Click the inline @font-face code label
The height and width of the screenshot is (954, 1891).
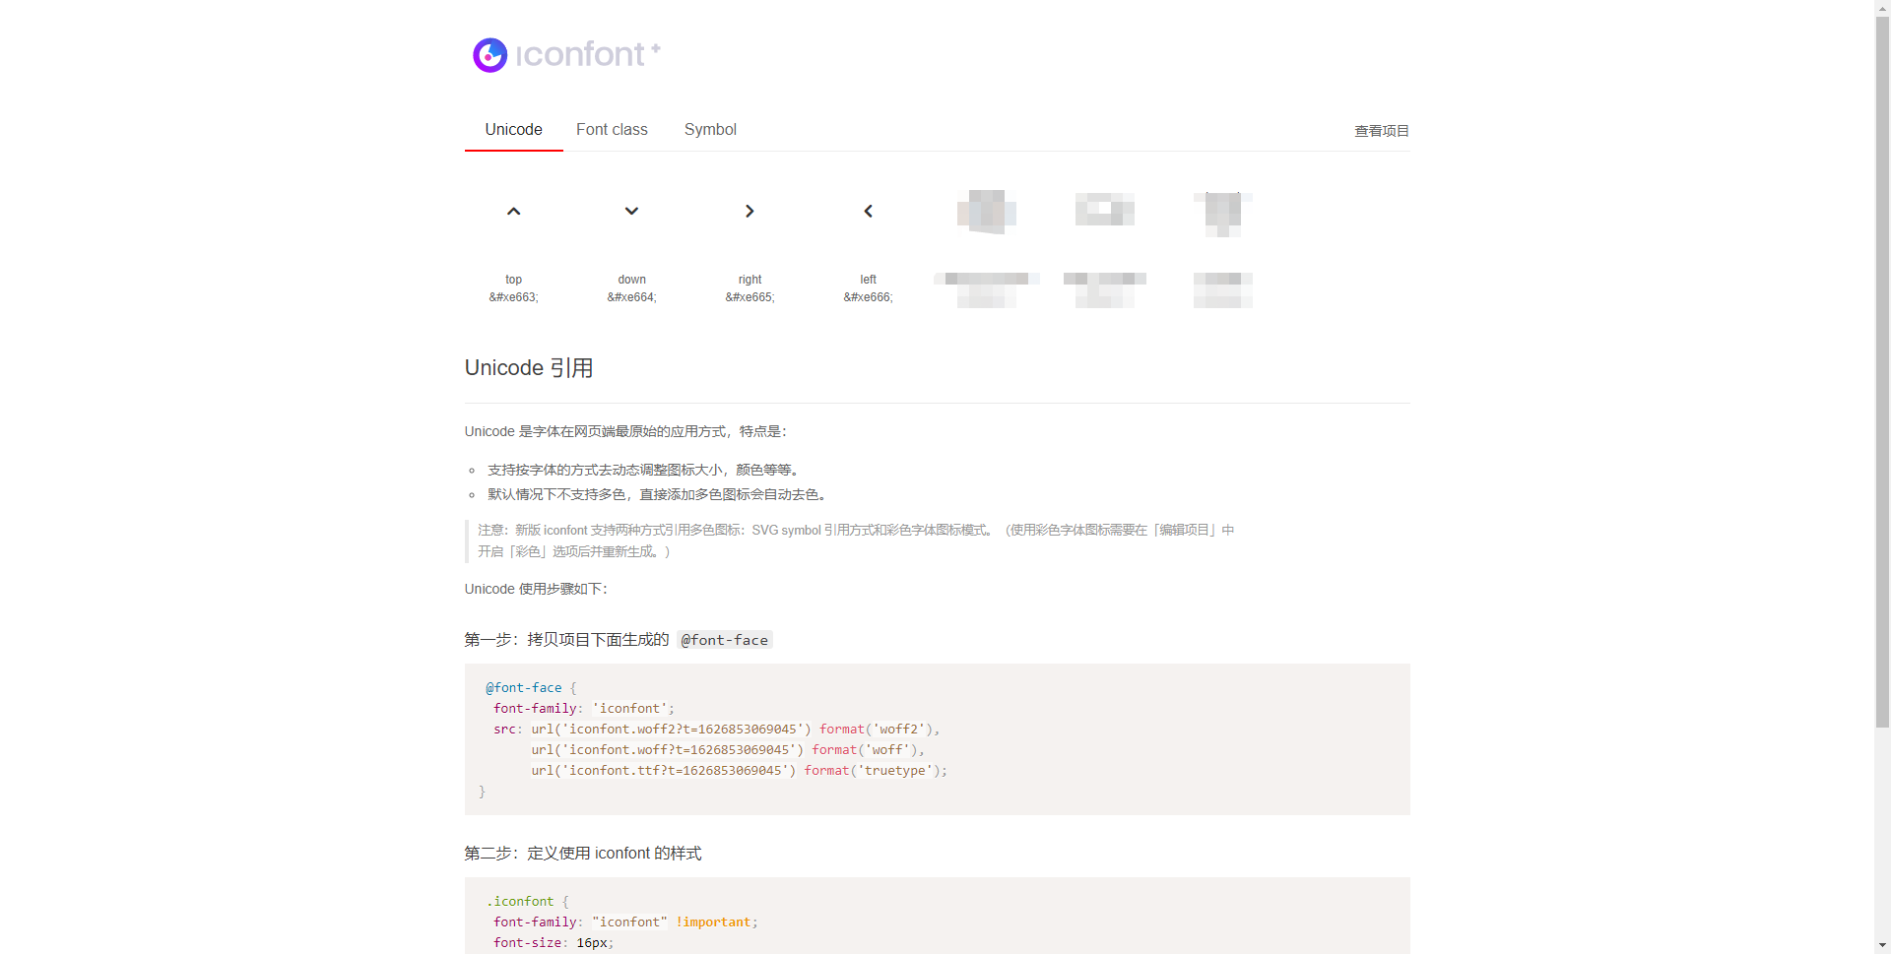tap(724, 640)
